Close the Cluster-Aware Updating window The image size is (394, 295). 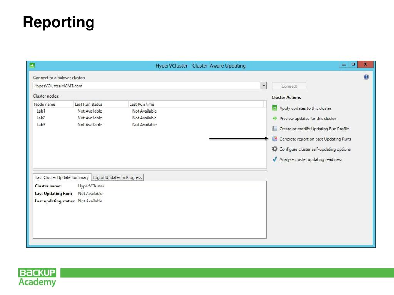tap(366, 64)
